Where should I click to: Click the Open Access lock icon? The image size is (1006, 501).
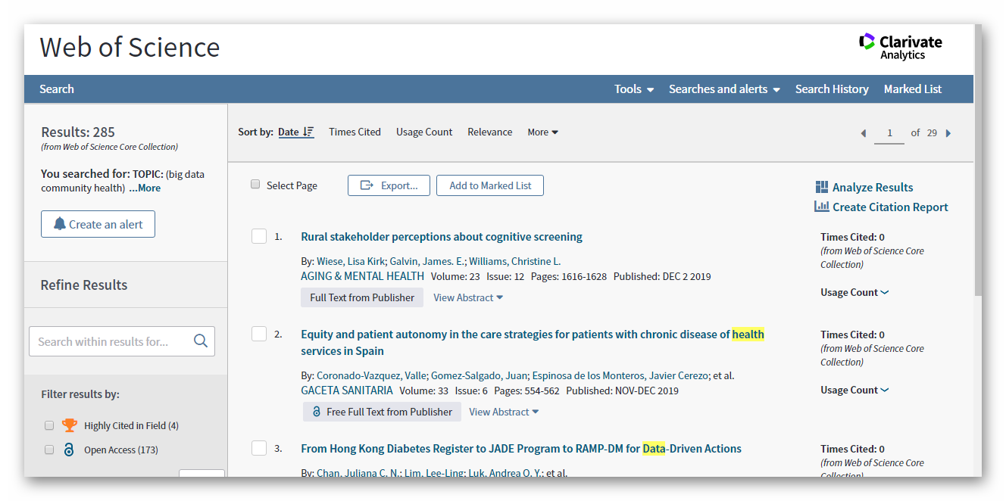[69, 450]
